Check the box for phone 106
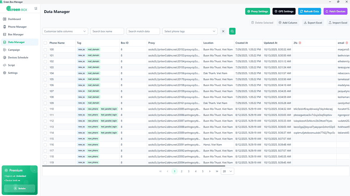 click(45, 85)
